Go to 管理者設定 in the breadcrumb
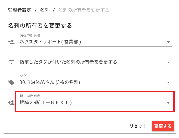This screenshot has width=179, height=138. [x=19, y=10]
